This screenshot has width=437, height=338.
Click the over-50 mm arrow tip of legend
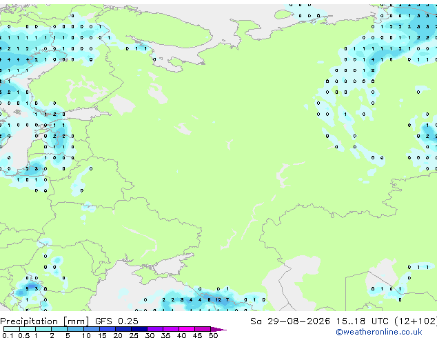click(218, 329)
